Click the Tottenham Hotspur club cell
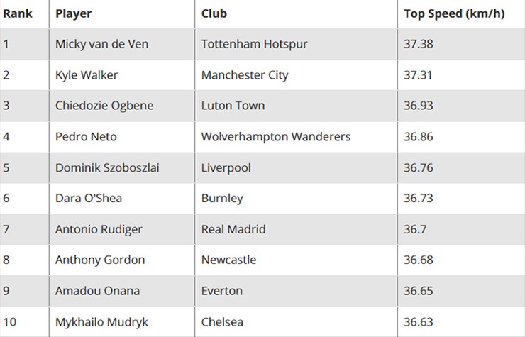Image resolution: width=525 pixels, height=337 pixels. click(254, 44)
